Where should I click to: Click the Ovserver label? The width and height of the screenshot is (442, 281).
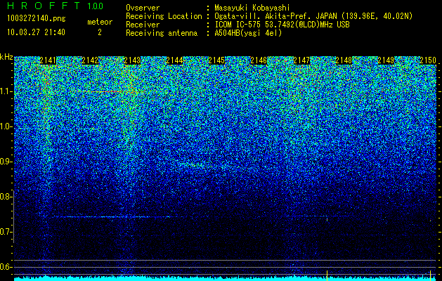(143, 8)
